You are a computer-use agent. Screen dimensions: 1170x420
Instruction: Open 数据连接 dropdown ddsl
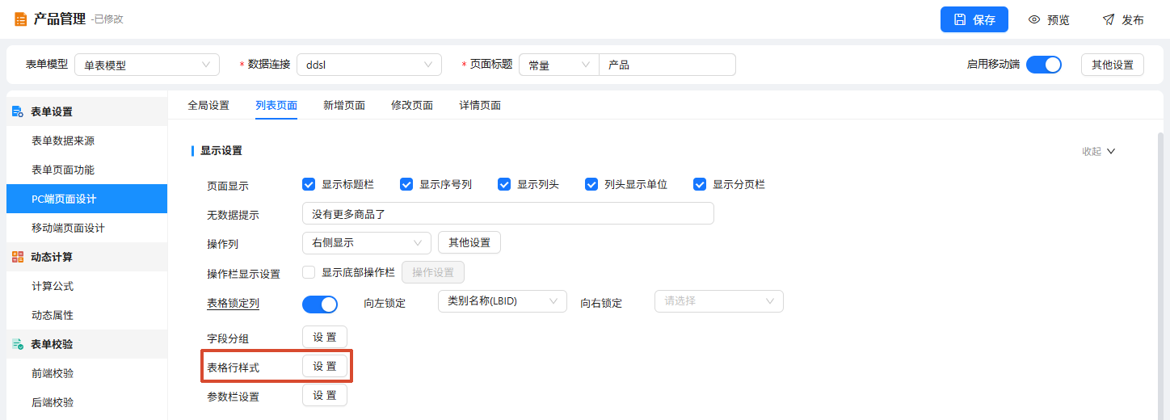tap(369, 65)
